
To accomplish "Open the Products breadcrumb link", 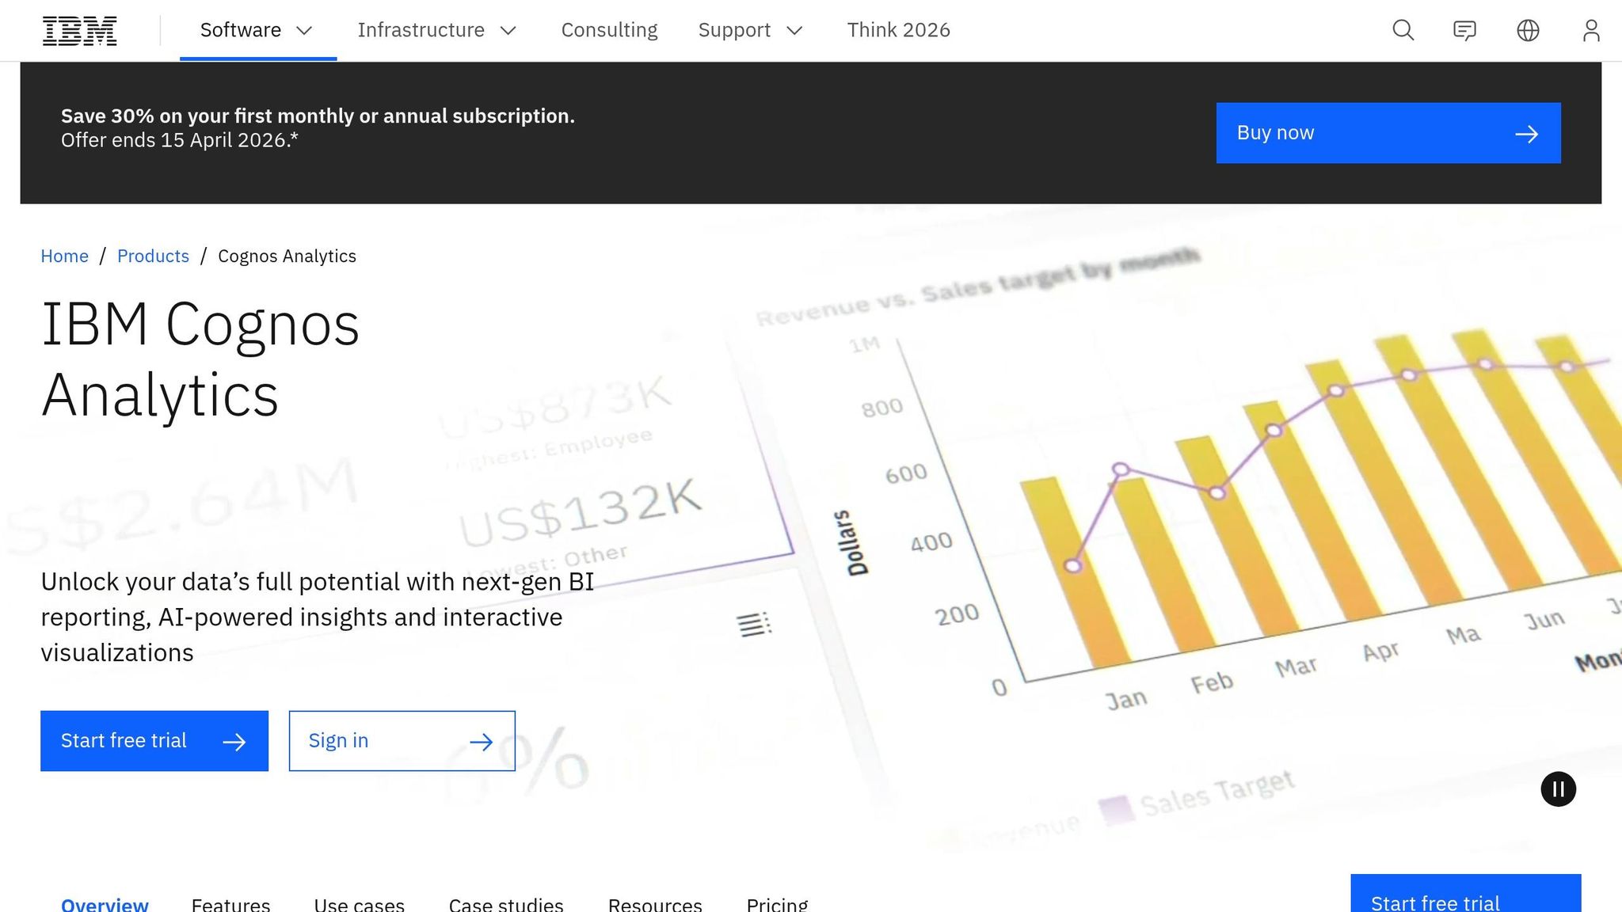I will coord(153,256).
